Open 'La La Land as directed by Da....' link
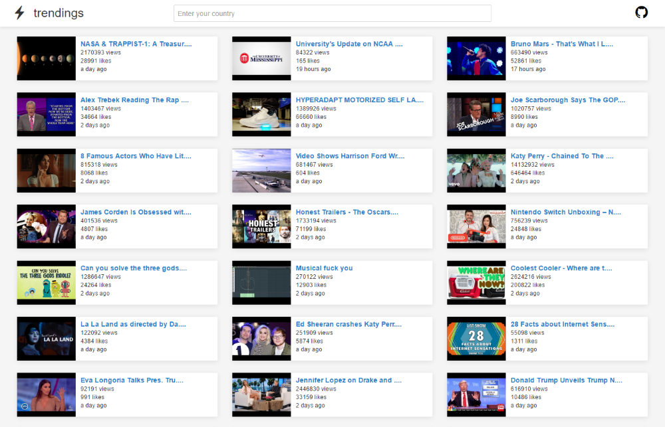The height and width of the screenshot is (427, 665). coord(133,324)
